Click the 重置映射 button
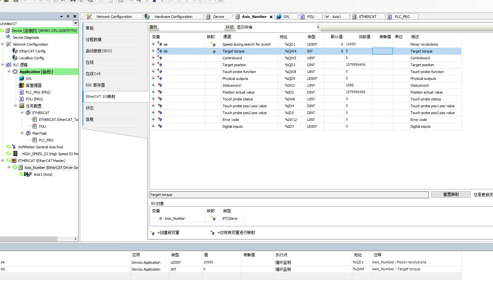This screenshot has width=493, height=282. point(451,194)
